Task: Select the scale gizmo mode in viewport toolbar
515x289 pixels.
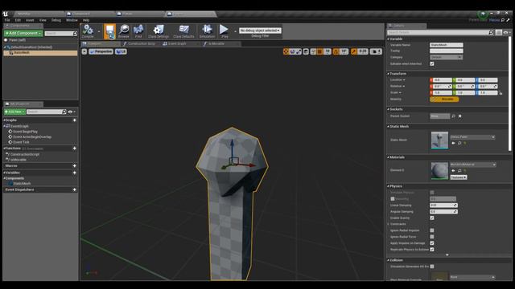Action: click(x=299, y=51)
